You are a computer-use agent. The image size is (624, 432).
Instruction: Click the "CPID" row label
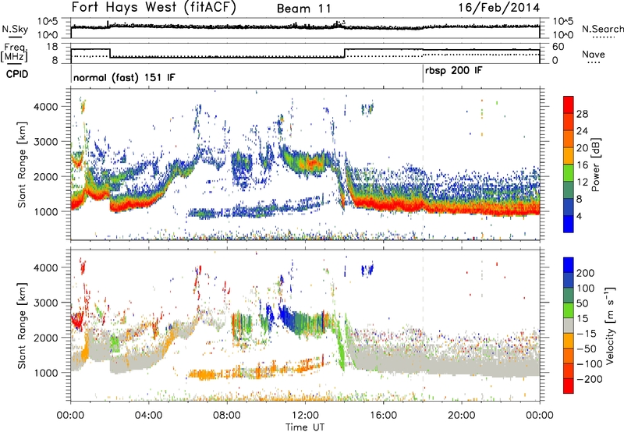[x=17, y=74]
